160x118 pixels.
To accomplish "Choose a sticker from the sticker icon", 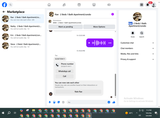I will (x=59, y=102).
